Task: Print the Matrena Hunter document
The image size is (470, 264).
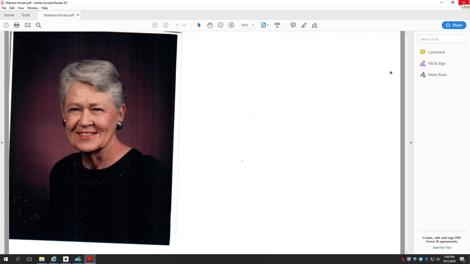Action: 16,25
